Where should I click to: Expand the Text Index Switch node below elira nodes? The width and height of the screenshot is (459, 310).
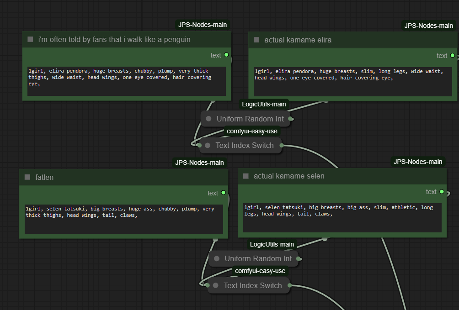click(208, 145)
